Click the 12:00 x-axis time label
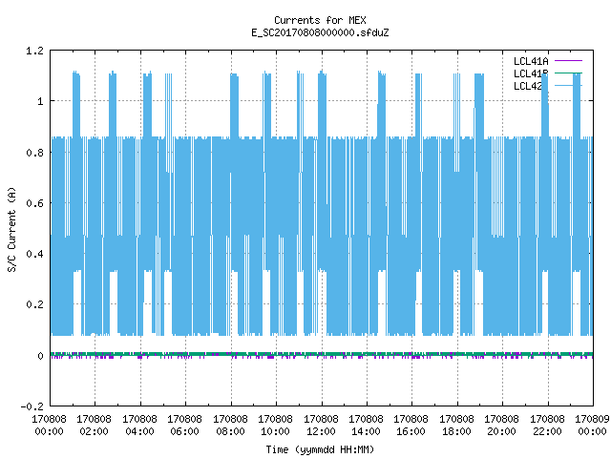The width and height of the screenshot is (611, 458). [x=321, y=432]
